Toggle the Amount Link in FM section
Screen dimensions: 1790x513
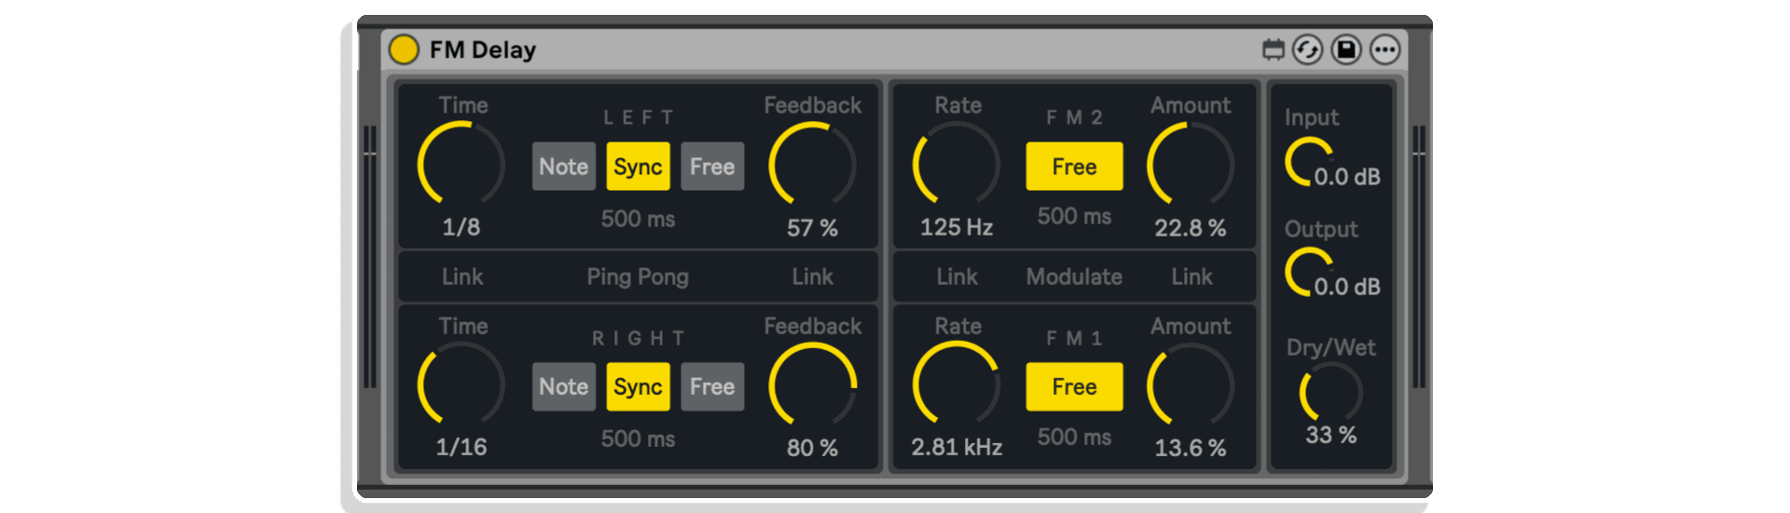(1192, 277)
